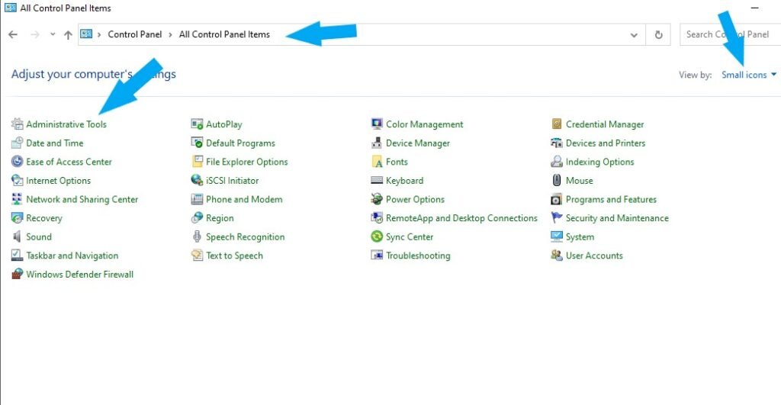Open the recent locations dropdown arrow
The image size is (781, 405).
point(53,34)
